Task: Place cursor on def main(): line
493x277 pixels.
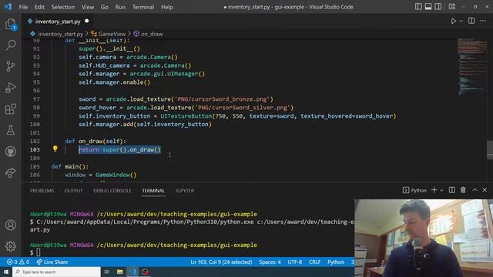Action: (70, 166)
